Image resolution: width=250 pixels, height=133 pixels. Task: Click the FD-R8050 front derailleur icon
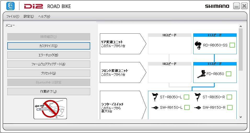tap(202, 74)
